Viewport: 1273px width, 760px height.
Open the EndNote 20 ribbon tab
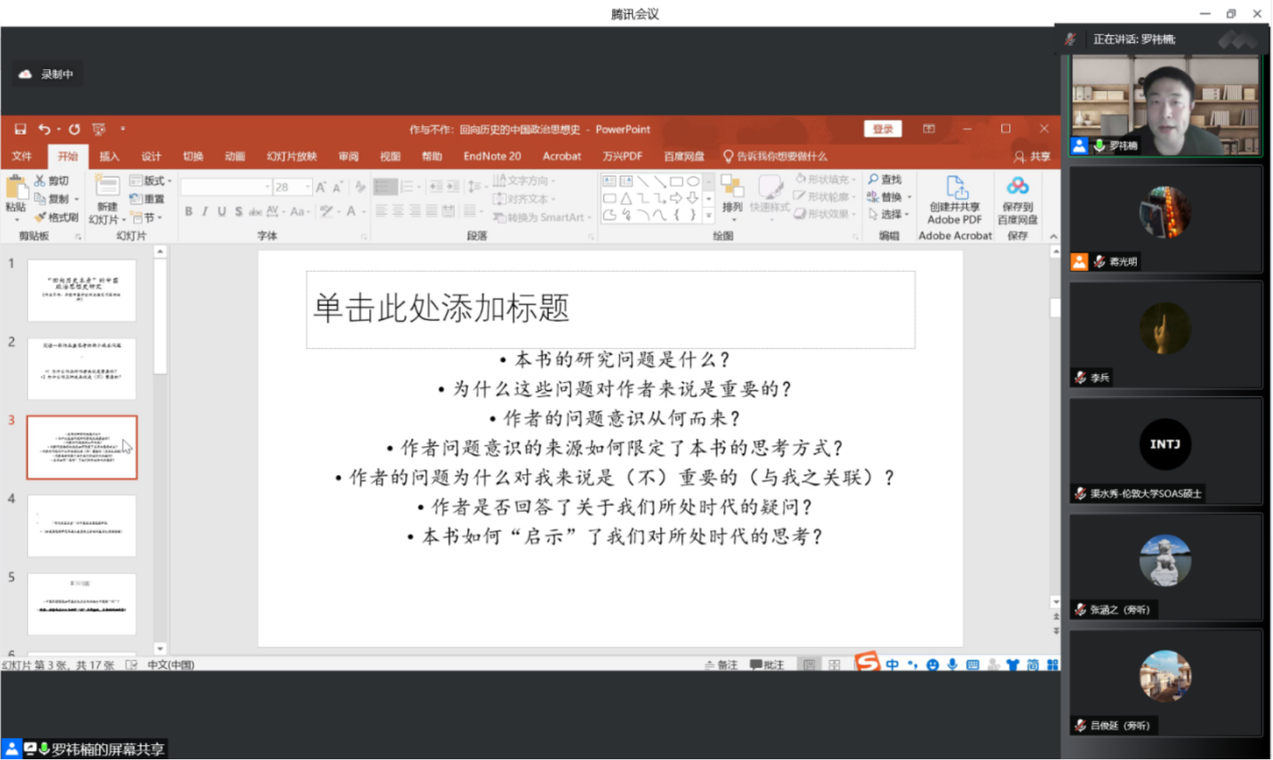(491, 156)
